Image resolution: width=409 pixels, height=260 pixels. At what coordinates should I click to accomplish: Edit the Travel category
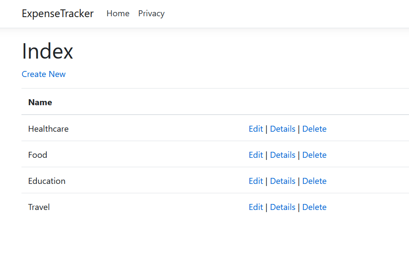[256, 207]
